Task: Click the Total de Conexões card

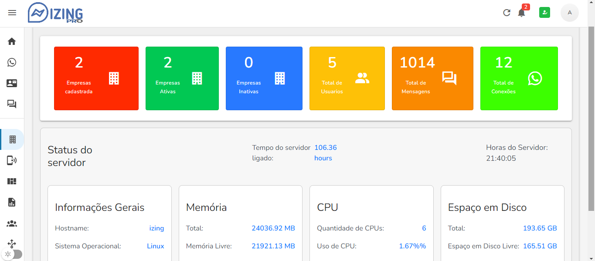Action: (519, 78)
